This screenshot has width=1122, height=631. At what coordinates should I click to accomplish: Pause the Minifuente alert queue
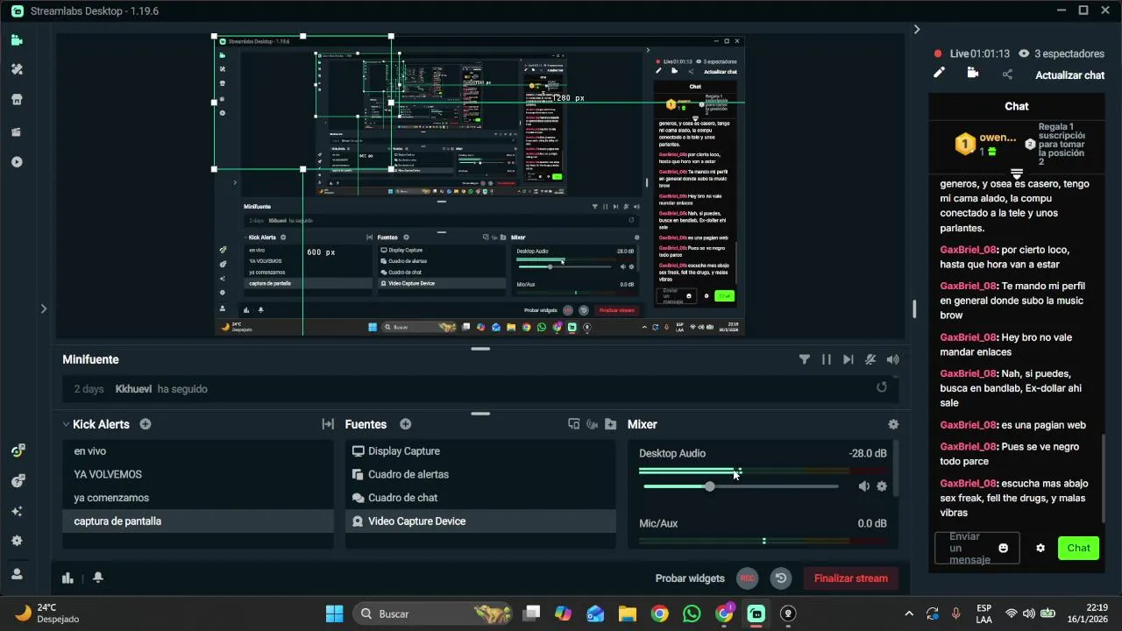pyautogui.click(x=826, y=359)
